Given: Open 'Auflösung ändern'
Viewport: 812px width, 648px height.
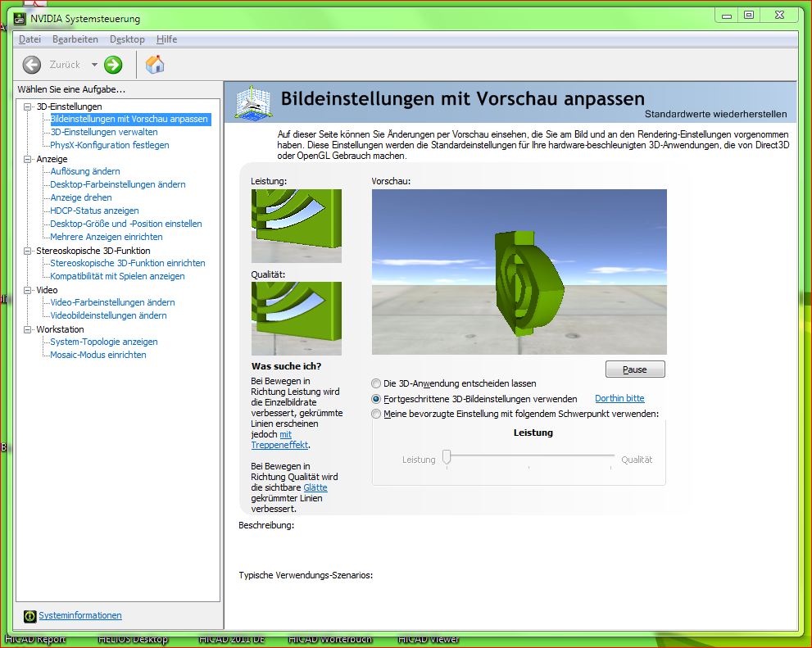Looking at the screenshot, I should (x=85, y=171).
